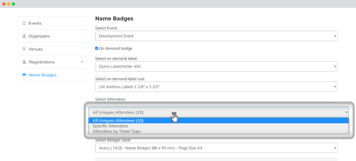Image resolution: width=356 pixels, height=161 pixels.
Task: Click the Name Badges printer icon
Action: tap(24, 75)
